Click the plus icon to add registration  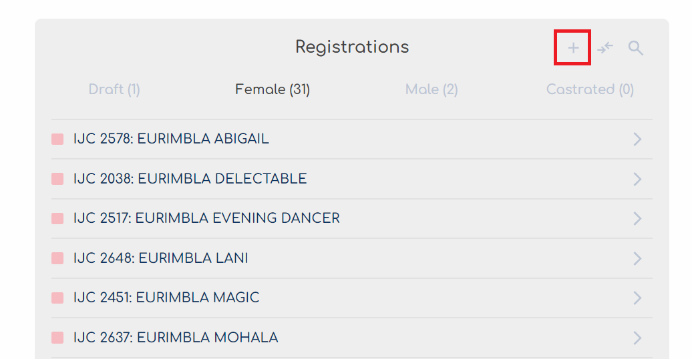click(573, 47)
